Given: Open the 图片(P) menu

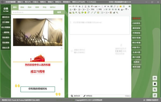Looking at the screenshot, I should tap(28, 2).
